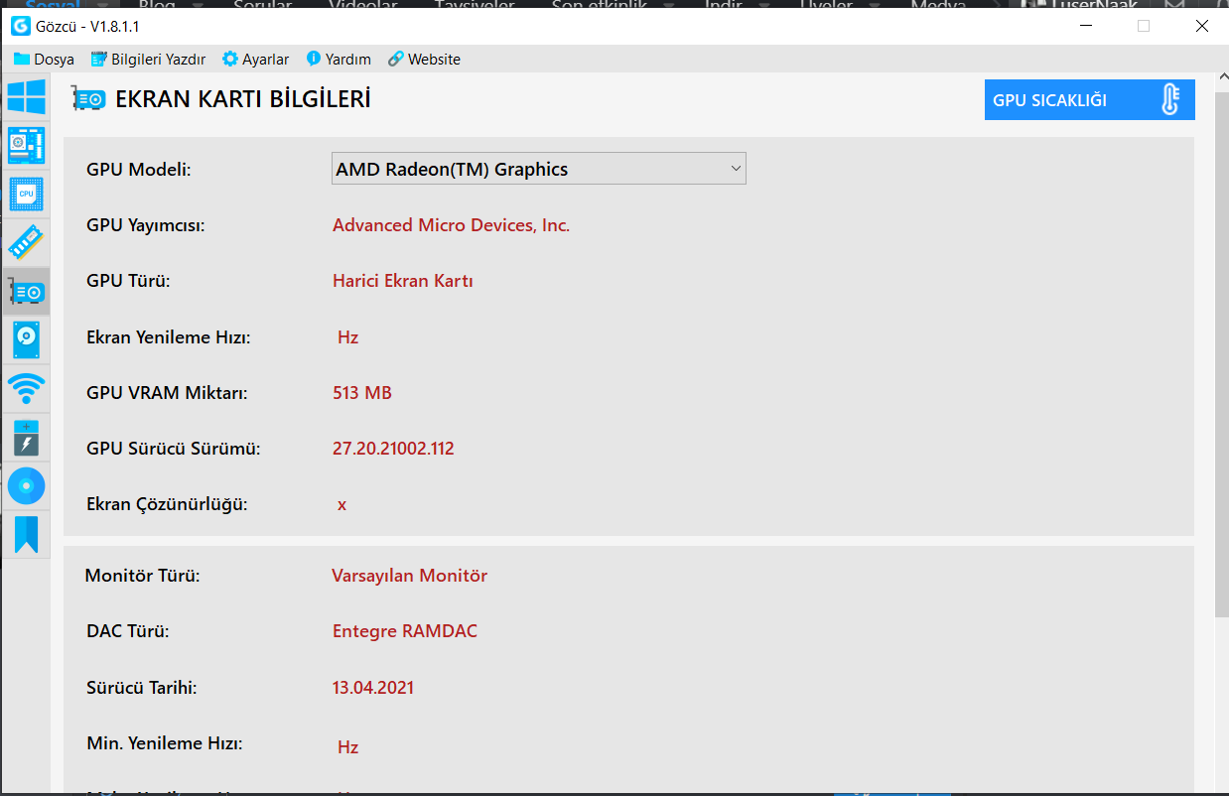Click the GPU SICAKLIĞI button
The height and width of the screenshot is (796, 1229).
(1089, 99)
